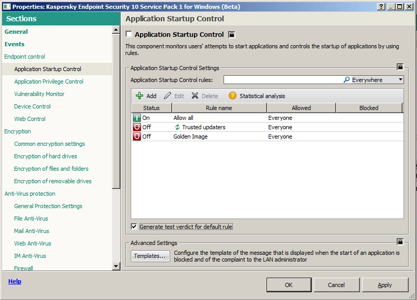The image size is (417, 300).
Task: Click the red Off icon for Trusted updaters
Action: 137,127
